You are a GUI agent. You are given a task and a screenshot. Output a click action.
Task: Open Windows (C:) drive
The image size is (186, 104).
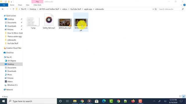coord(12,85)
